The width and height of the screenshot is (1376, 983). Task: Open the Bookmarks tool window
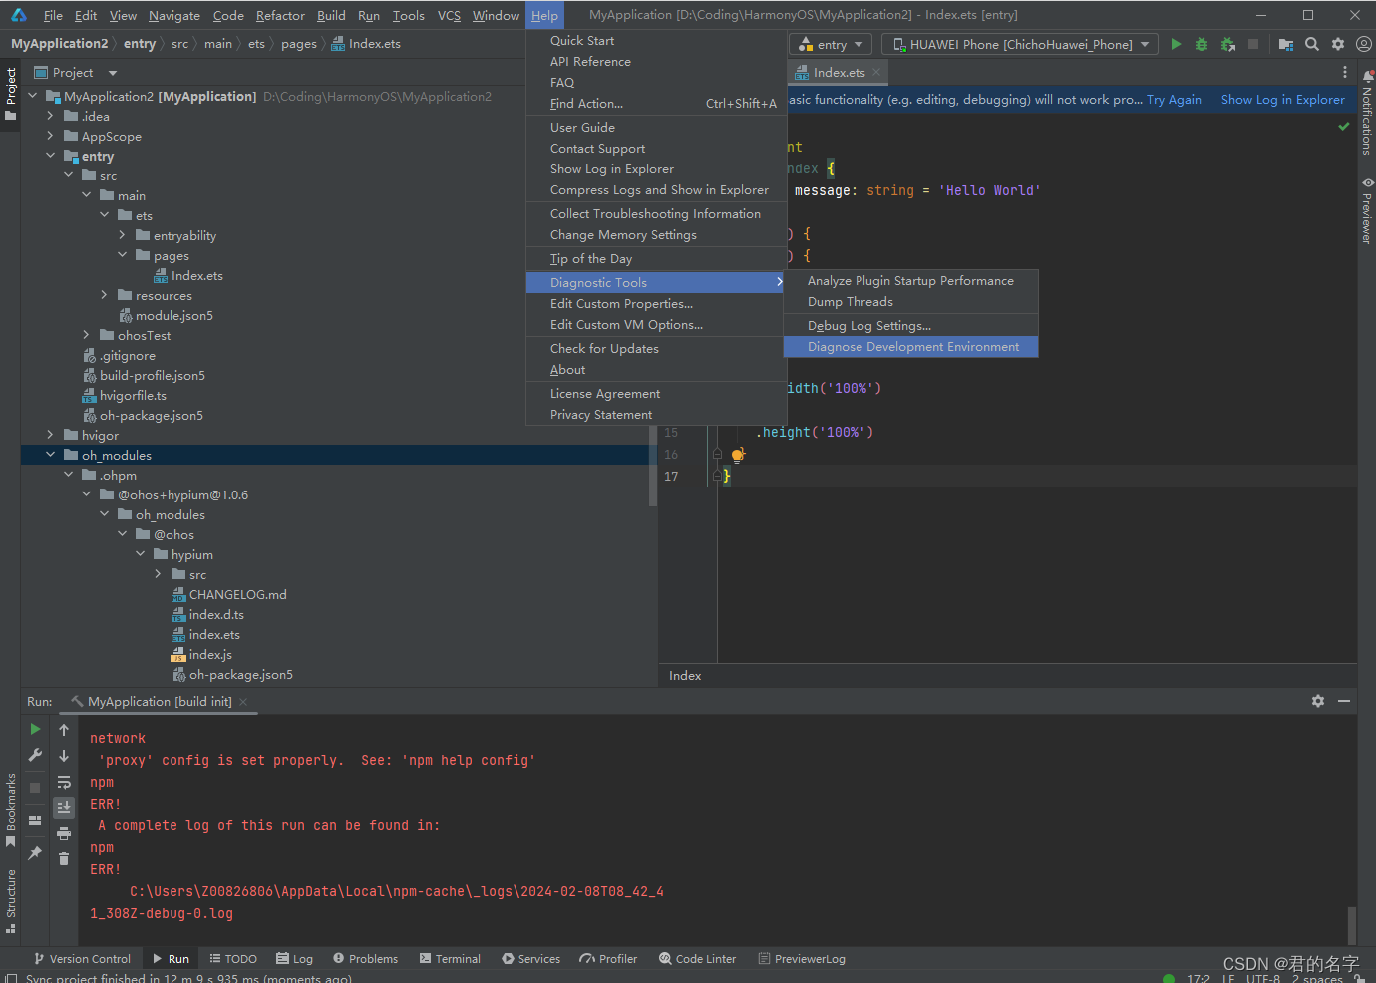point(11,810)
